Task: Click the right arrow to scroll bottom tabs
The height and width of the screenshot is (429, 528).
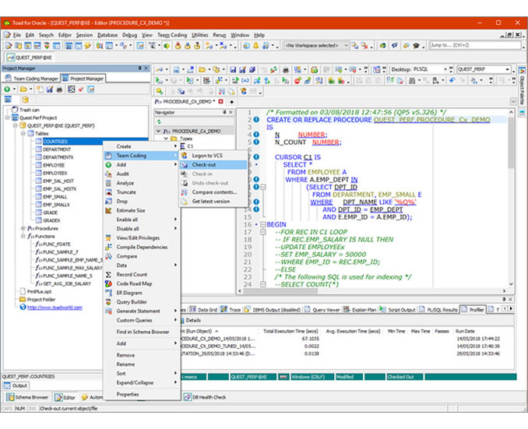Action: click(x=512, y=308)
